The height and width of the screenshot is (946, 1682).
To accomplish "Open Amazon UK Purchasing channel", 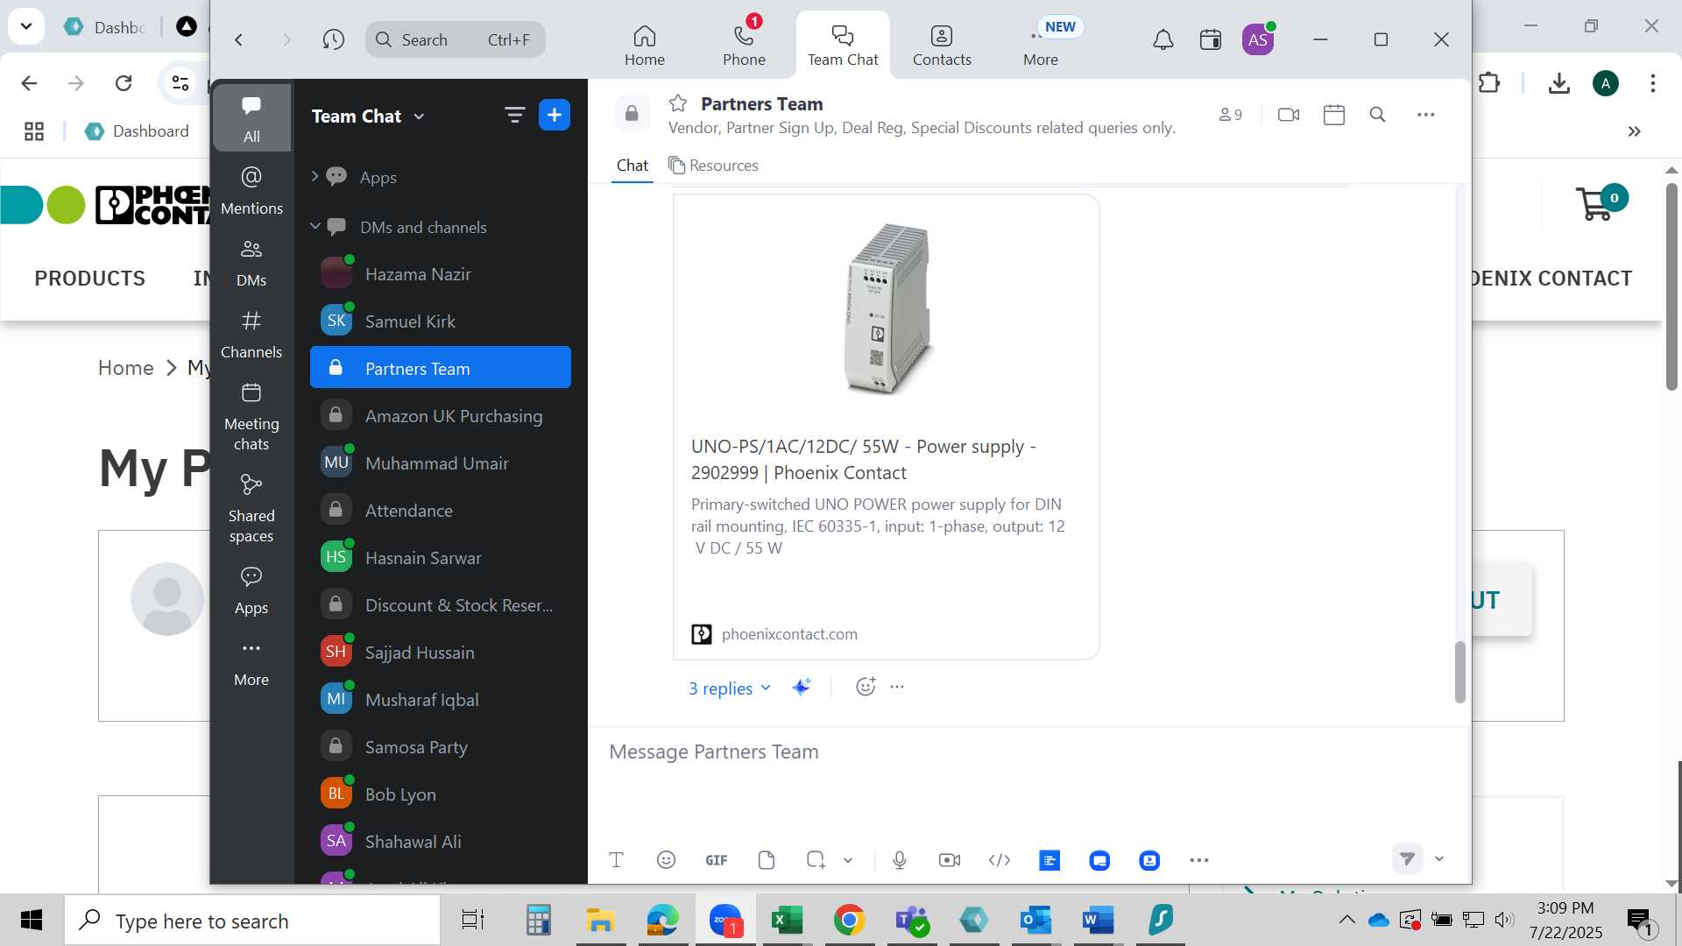I will pyautogui.click(x=441, y=416).
